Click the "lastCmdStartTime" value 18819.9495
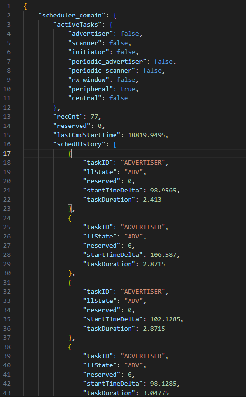Screen dimensions: 246x397 pyautogui.click(x=147, y=135)
